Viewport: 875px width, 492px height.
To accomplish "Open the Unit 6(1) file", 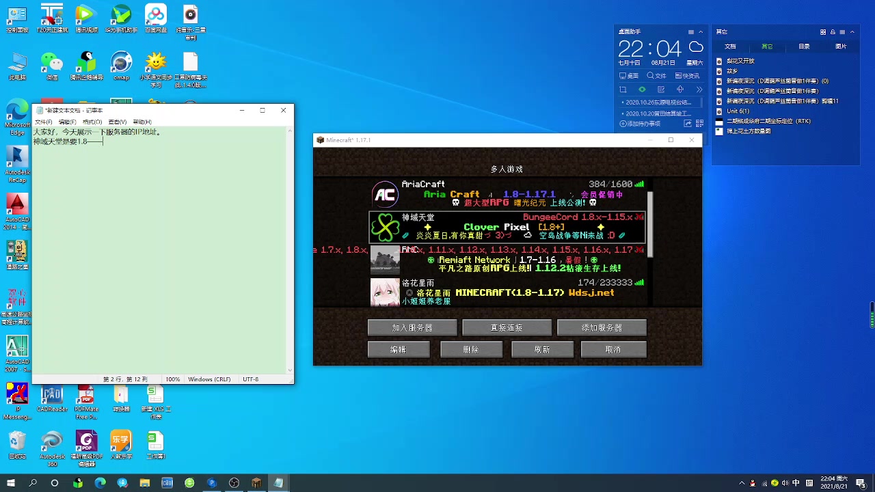I will (733, 111).
